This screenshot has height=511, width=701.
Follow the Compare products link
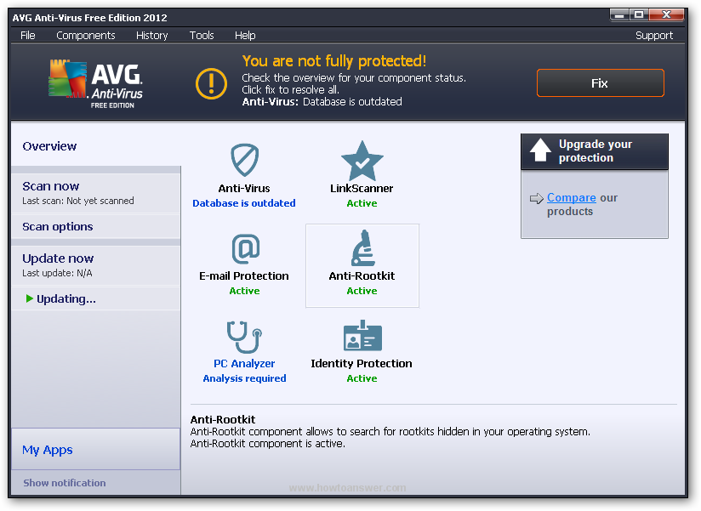click(572, 198)
